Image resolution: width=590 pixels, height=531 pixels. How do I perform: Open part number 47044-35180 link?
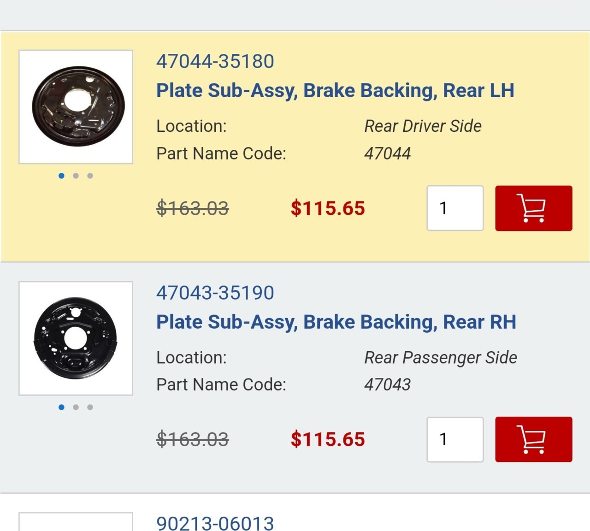(x=215, y=61)
